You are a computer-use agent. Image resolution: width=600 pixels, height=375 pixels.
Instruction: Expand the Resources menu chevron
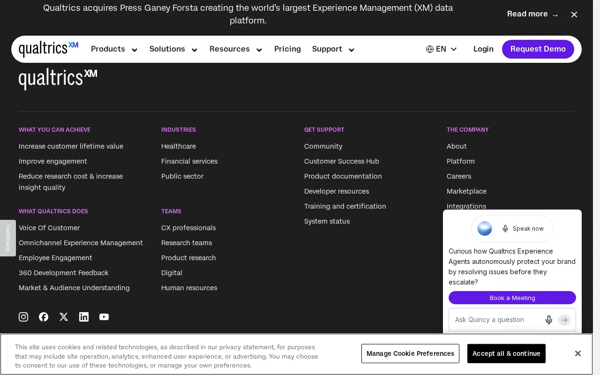tap(259, 50)
